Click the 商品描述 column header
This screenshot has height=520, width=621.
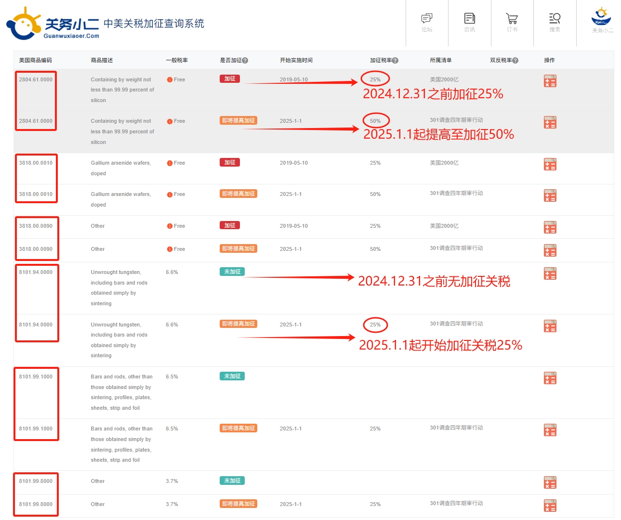(102, 61)
